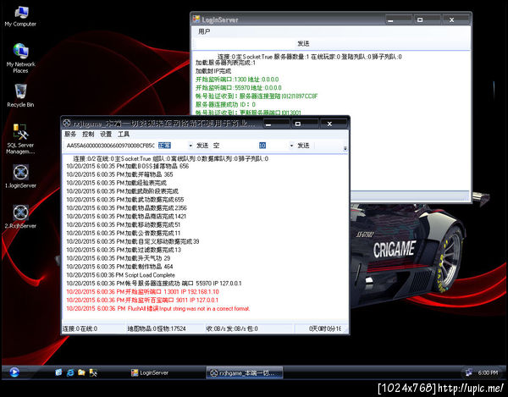This screenshot has height=397, width=508.
Task: Click status bar uptime entry 0天0时0分
Action: coord(324,328)
